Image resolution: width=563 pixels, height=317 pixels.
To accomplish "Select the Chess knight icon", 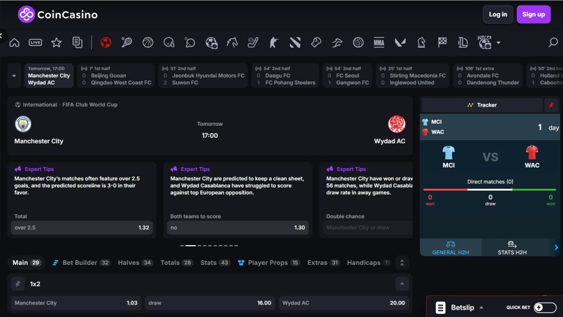I will tap(421, 43).
